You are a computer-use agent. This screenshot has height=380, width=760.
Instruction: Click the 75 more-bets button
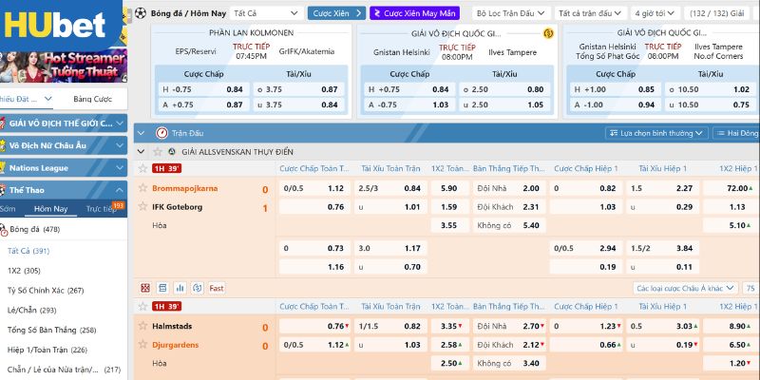[x=750, y=289]
